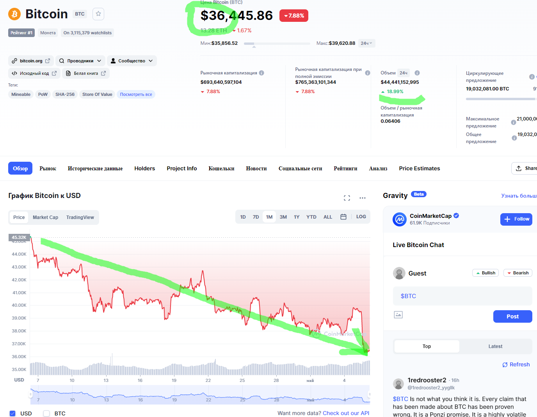Toggle LOG scale on chart
The image size is (537, 417).
pyautogui.click(x=361, y=217)
